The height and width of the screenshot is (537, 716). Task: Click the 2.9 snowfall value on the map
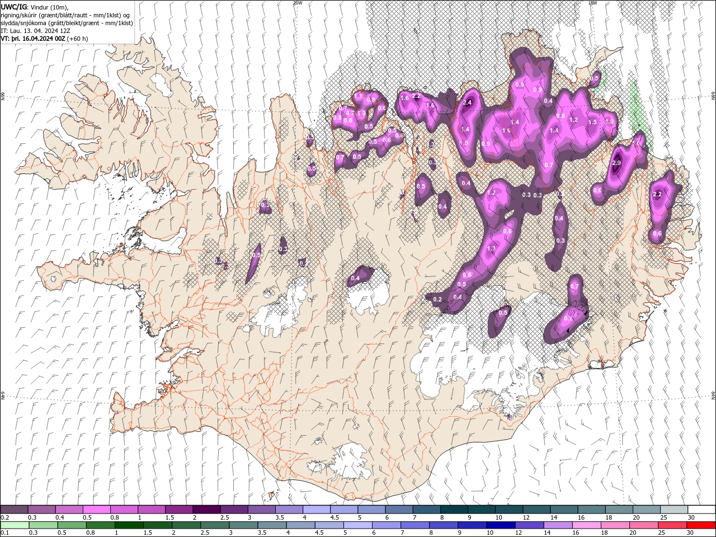click(616, 163)
